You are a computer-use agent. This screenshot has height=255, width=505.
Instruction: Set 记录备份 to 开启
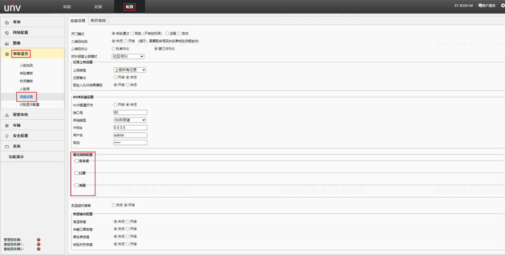click(115, 77)
